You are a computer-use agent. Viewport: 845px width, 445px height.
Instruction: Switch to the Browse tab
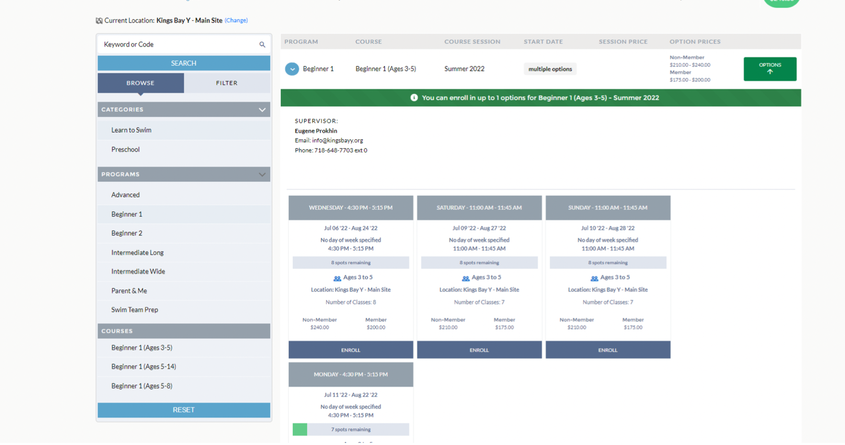(141, 83)
